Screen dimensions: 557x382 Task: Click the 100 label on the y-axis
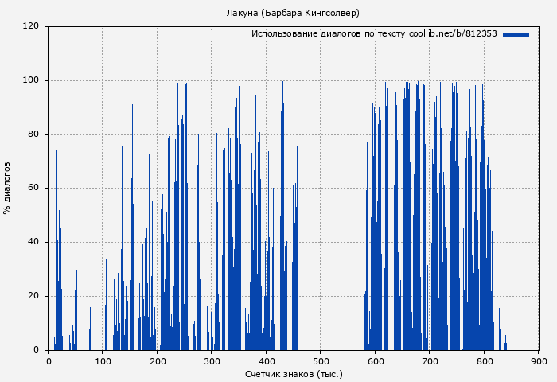pyautogui.click(x=32, y=80)
